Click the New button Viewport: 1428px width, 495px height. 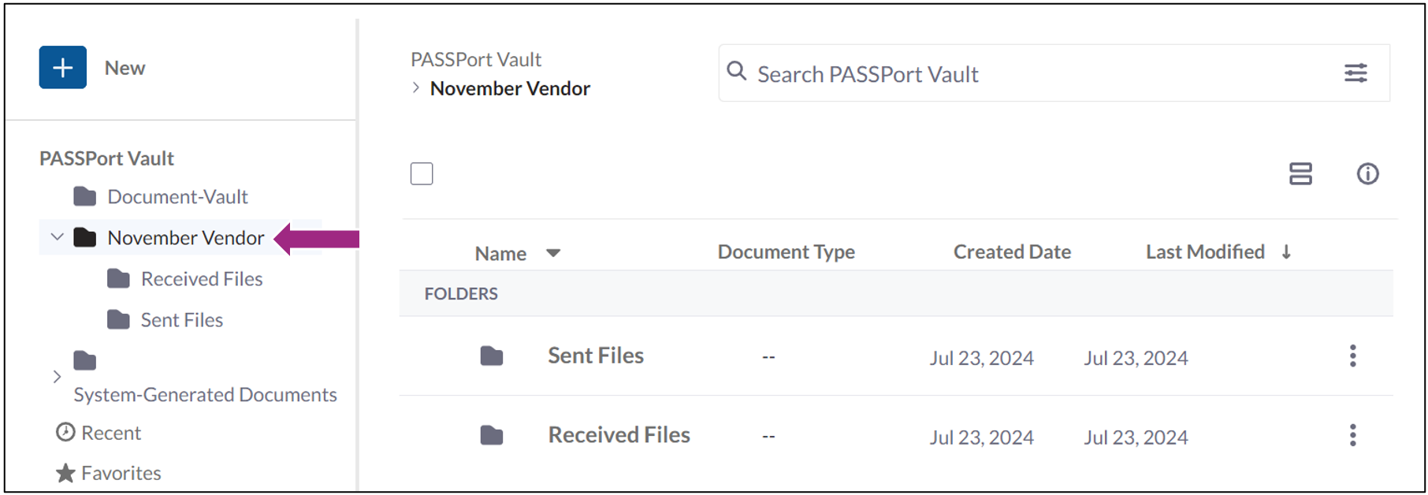62,67
